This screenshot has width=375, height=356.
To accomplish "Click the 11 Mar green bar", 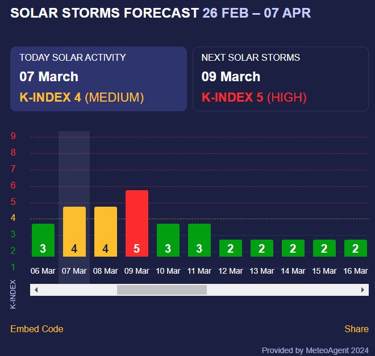I will [199, 240].
